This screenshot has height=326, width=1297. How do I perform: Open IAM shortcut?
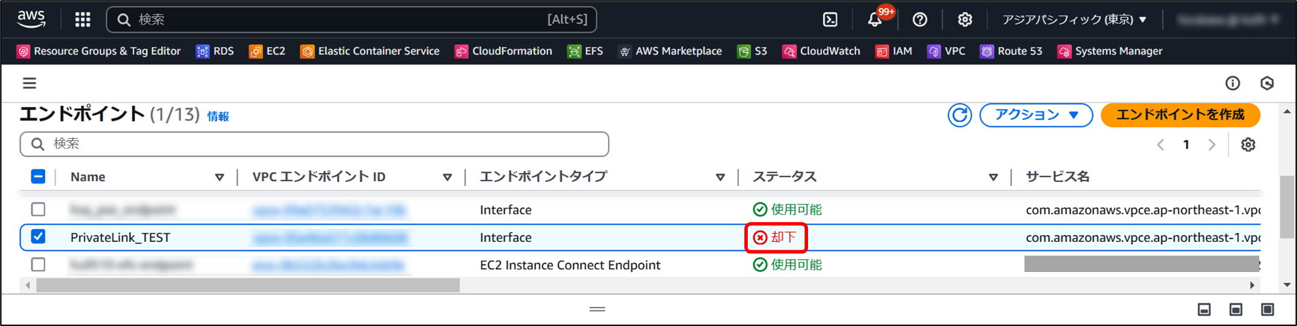point(894,51)
